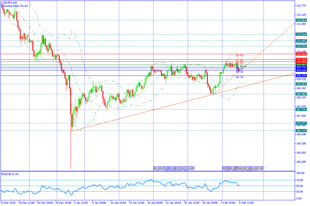Select the 107.736 dashed level price tag
Viewport: 310px width, 206px height.
point(301,110)
